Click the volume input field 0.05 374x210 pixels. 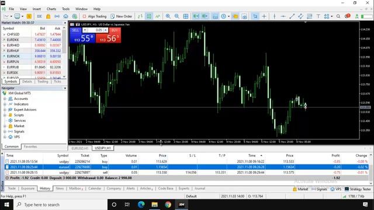(95, 30)
